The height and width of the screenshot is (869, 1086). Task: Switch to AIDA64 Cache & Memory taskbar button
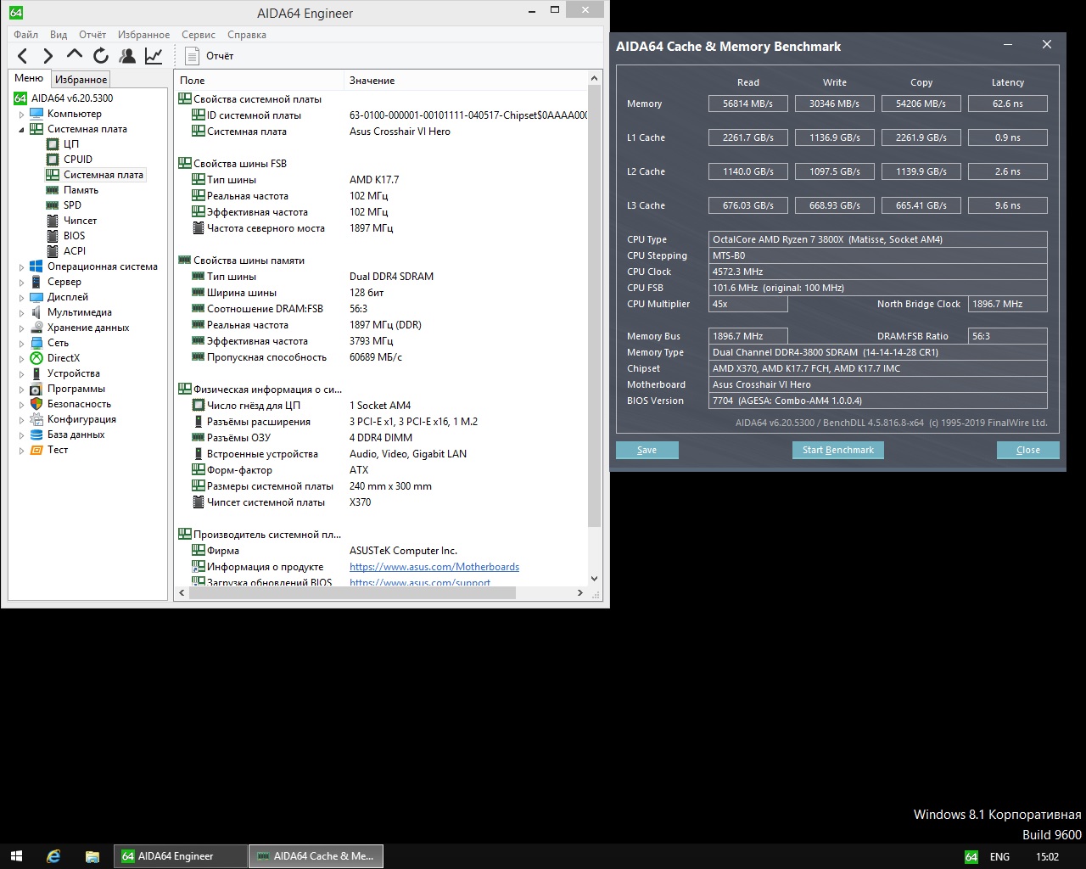316,856
